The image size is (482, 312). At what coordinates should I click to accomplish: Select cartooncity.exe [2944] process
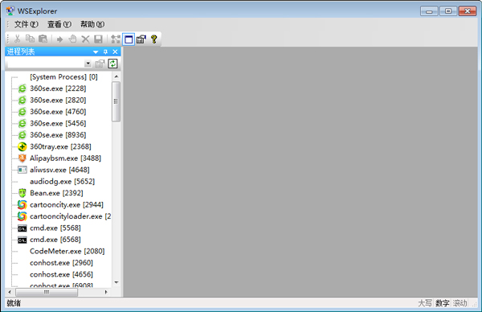click(x=67, y=204)
